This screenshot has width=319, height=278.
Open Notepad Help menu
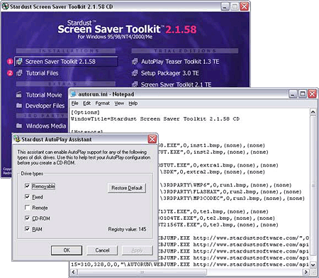(x=133, y=104)
